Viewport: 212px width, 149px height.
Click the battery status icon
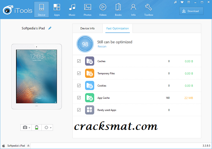pyautogui.click(x=37, y=127)
